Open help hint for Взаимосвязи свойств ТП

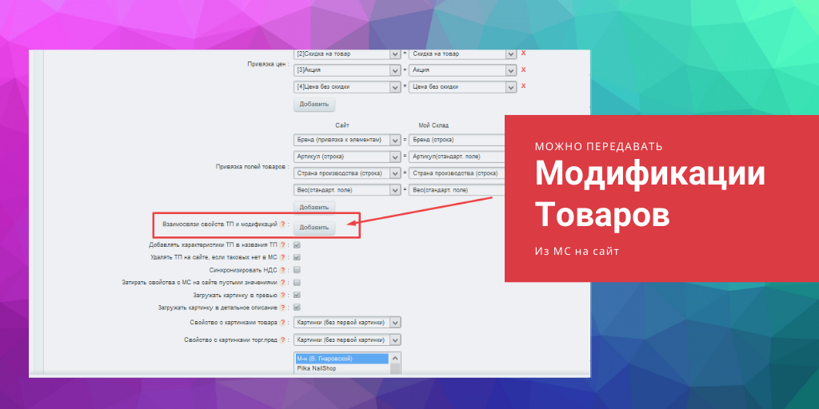[x=282, y=224]
